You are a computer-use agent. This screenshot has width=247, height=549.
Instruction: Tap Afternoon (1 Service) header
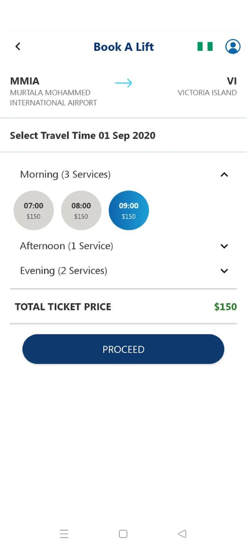(x=67, y=246)
